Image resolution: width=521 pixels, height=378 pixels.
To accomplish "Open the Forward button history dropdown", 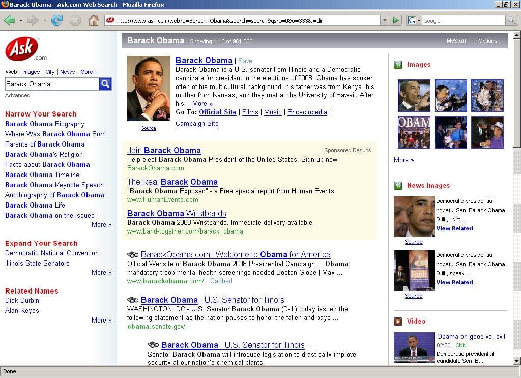I will [x=45, y=20].
